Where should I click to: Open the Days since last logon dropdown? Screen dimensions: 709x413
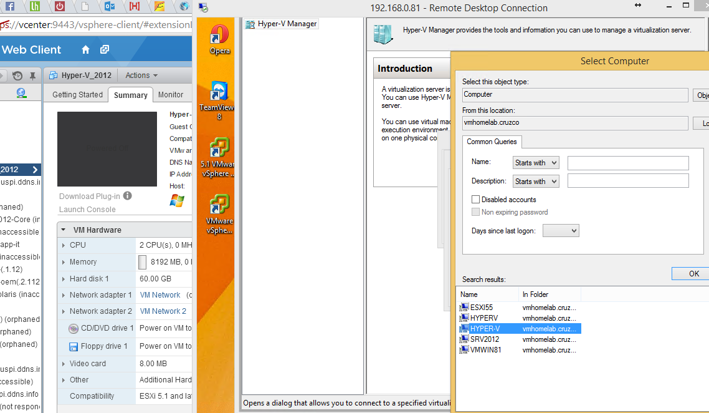(561, 230)
